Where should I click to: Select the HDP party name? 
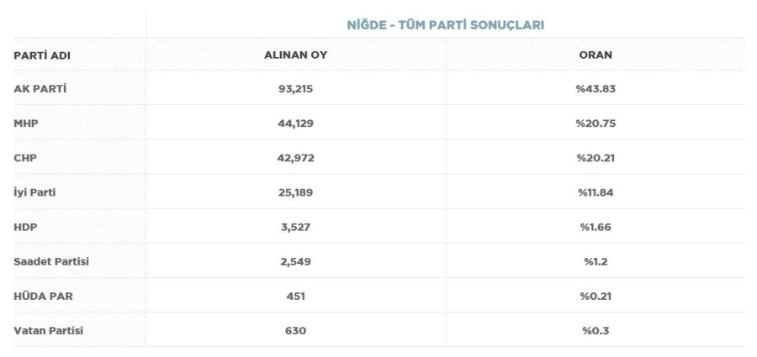pos(25,228)
